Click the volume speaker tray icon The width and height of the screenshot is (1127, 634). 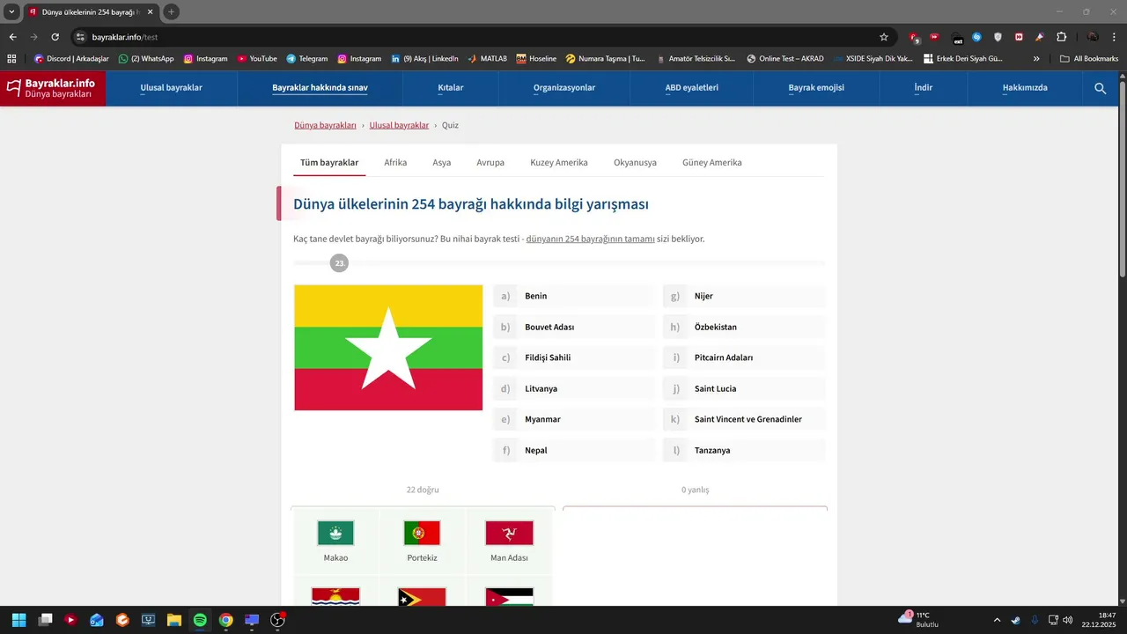click(x=1068, y=620)
